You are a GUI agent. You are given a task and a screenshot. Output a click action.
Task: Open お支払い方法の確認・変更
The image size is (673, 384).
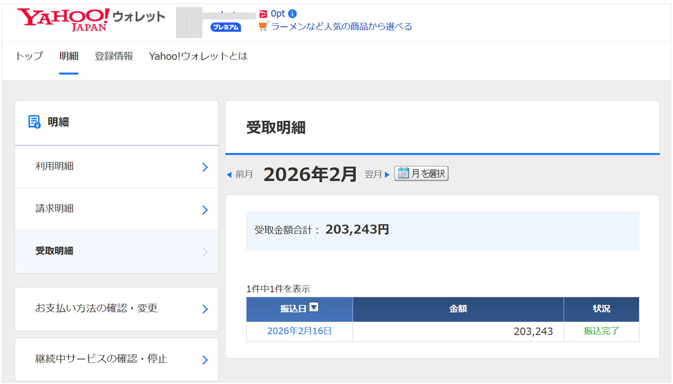point(117,309)
